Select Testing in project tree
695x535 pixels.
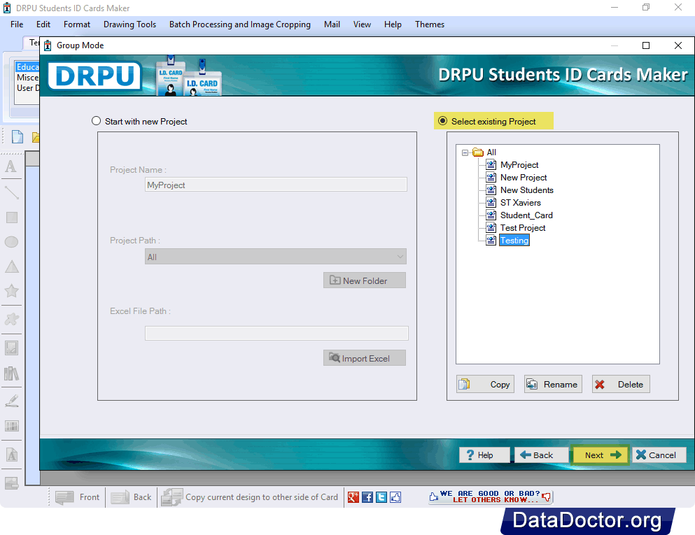click(x=514, y=241)
